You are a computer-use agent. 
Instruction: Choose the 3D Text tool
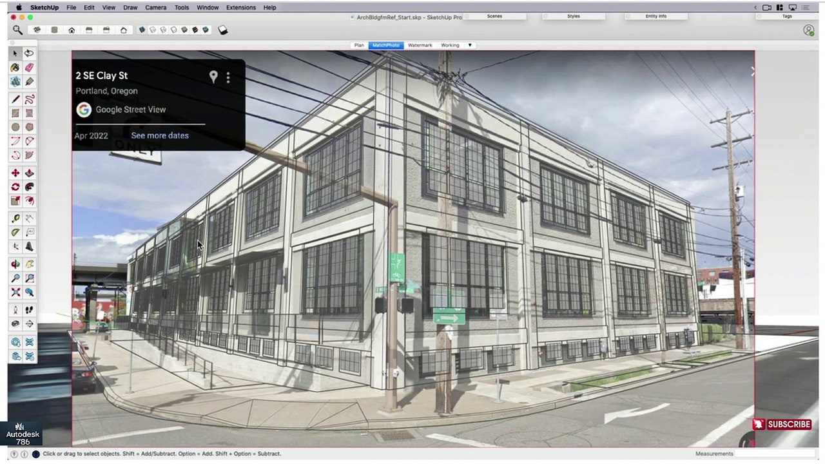pos(29,246)
